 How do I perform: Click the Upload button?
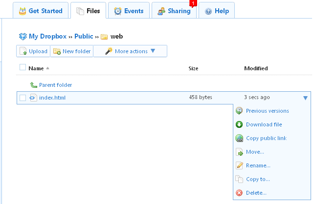point(33,51)
